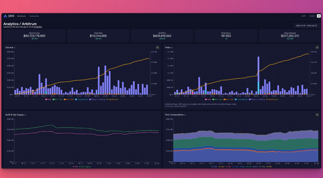Image resolution: width=323 pixels, height=178 pixels.
Task: Toggle USDC in Pool Composition legend
Action: (214, 167)
